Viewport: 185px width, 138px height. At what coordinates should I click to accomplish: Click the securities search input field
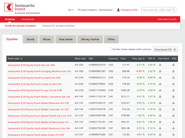coord(159,10)
